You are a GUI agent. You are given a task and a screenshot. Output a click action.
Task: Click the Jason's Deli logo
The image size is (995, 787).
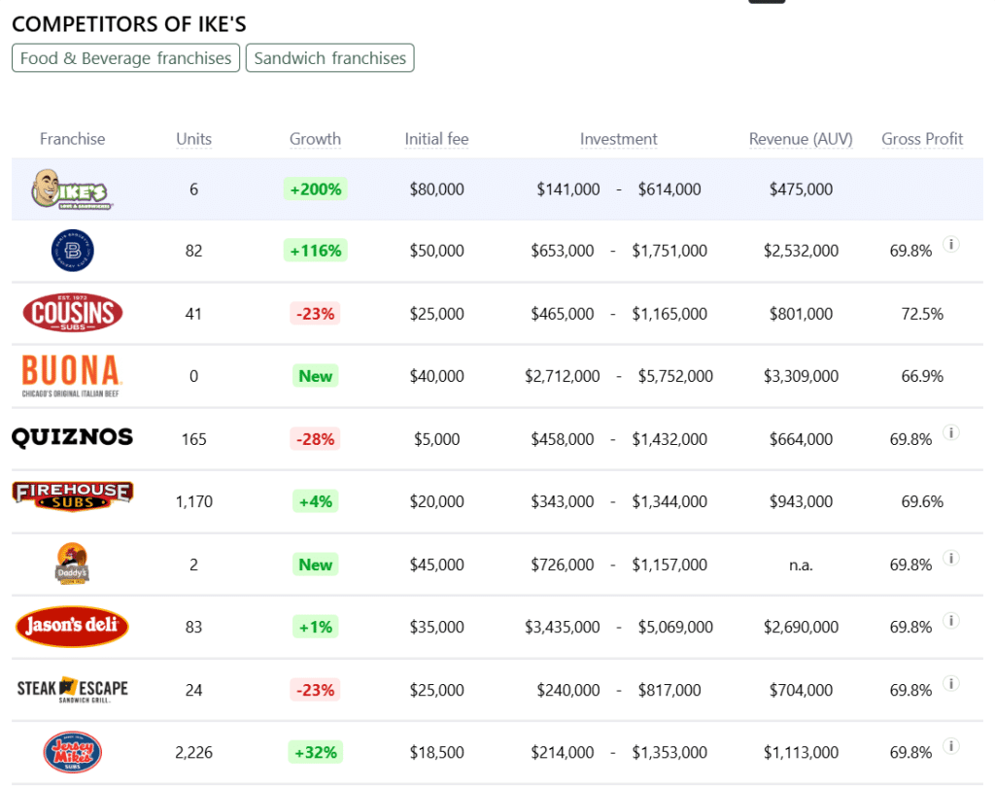click(x=72, y=627)
